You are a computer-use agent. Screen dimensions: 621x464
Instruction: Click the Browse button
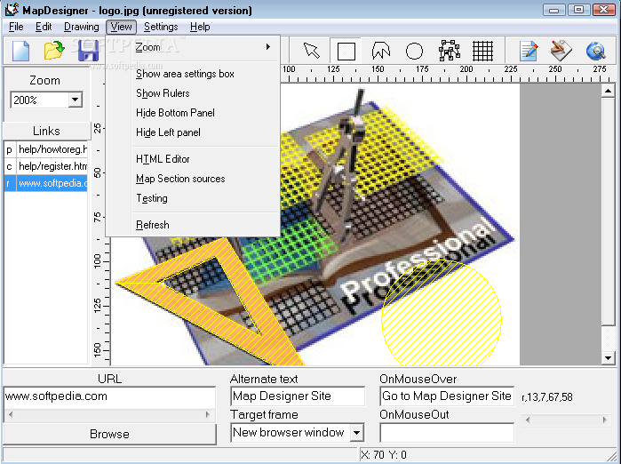pos(109,434)
